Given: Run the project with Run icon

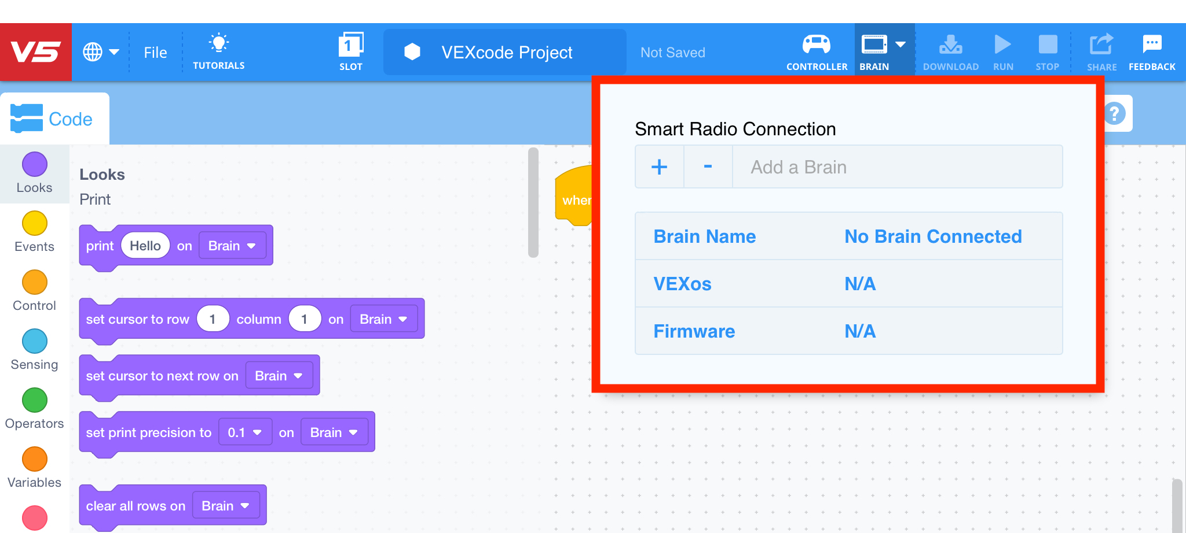Looking at the screenshot, I should pos(1003,52).
